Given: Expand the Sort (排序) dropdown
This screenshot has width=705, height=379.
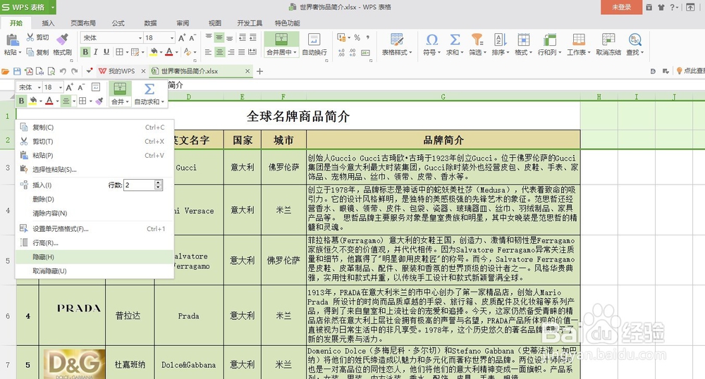Looking at the screenshot, I should click(x=508, y=52).
